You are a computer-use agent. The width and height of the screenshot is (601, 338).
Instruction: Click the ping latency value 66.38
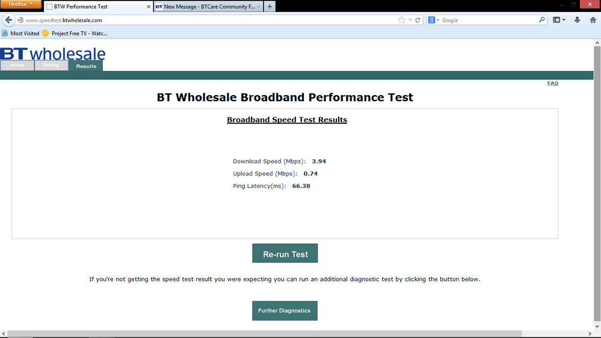[301, 186]
